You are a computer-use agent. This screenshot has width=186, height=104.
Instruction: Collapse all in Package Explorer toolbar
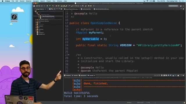pos(50,9)
